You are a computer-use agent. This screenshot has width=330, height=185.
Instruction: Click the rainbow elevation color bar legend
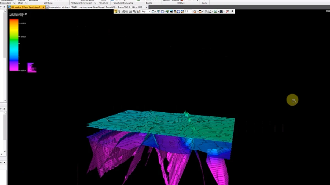pos(14,45)
